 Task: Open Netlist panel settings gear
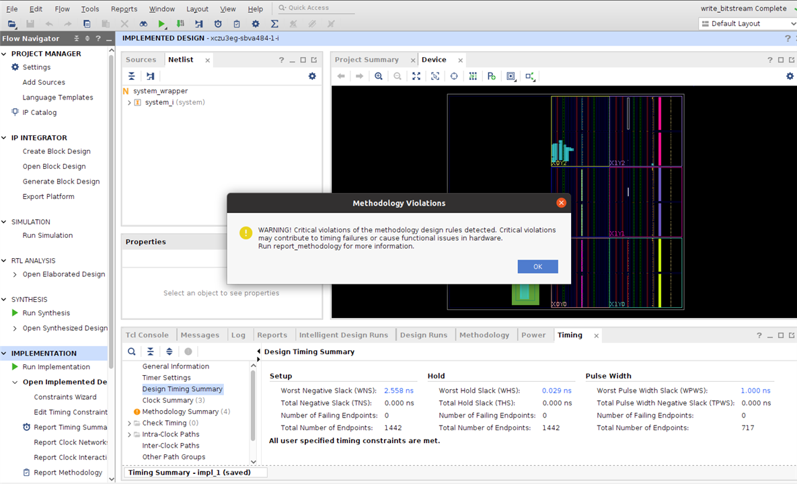312,76
